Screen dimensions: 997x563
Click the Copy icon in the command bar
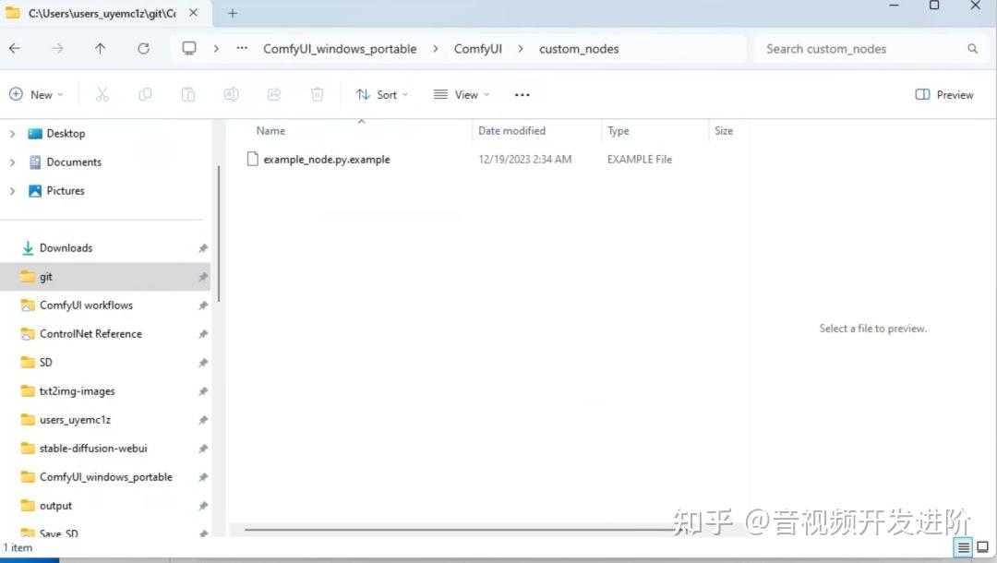tap(145, 93)
